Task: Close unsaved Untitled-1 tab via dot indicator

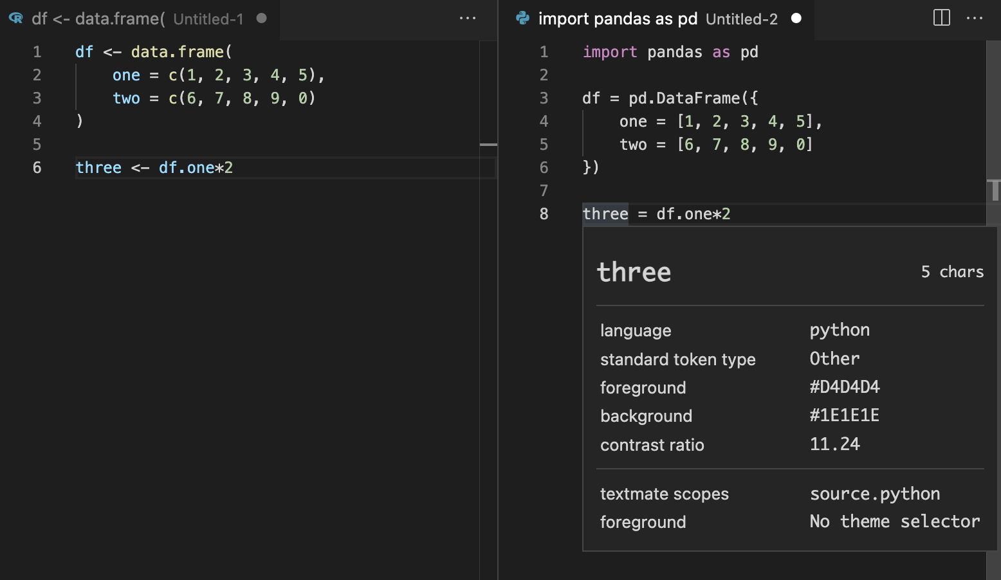Action: tap(261, 18)
